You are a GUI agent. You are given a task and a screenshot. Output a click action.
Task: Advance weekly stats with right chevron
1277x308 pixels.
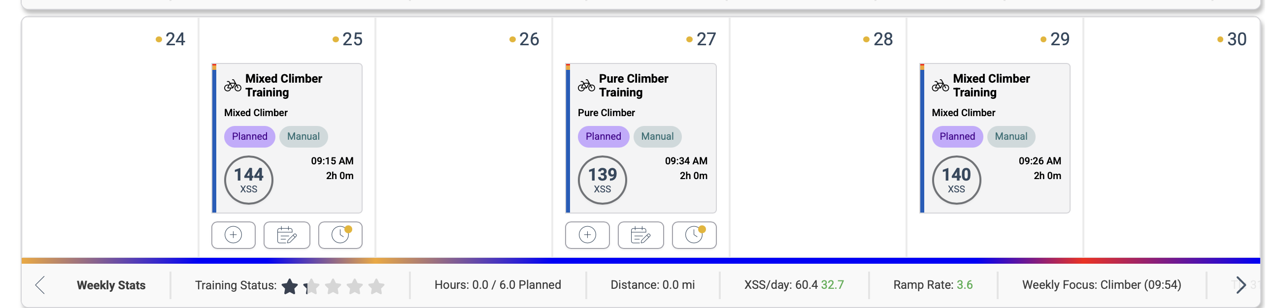click(1241, 285)
